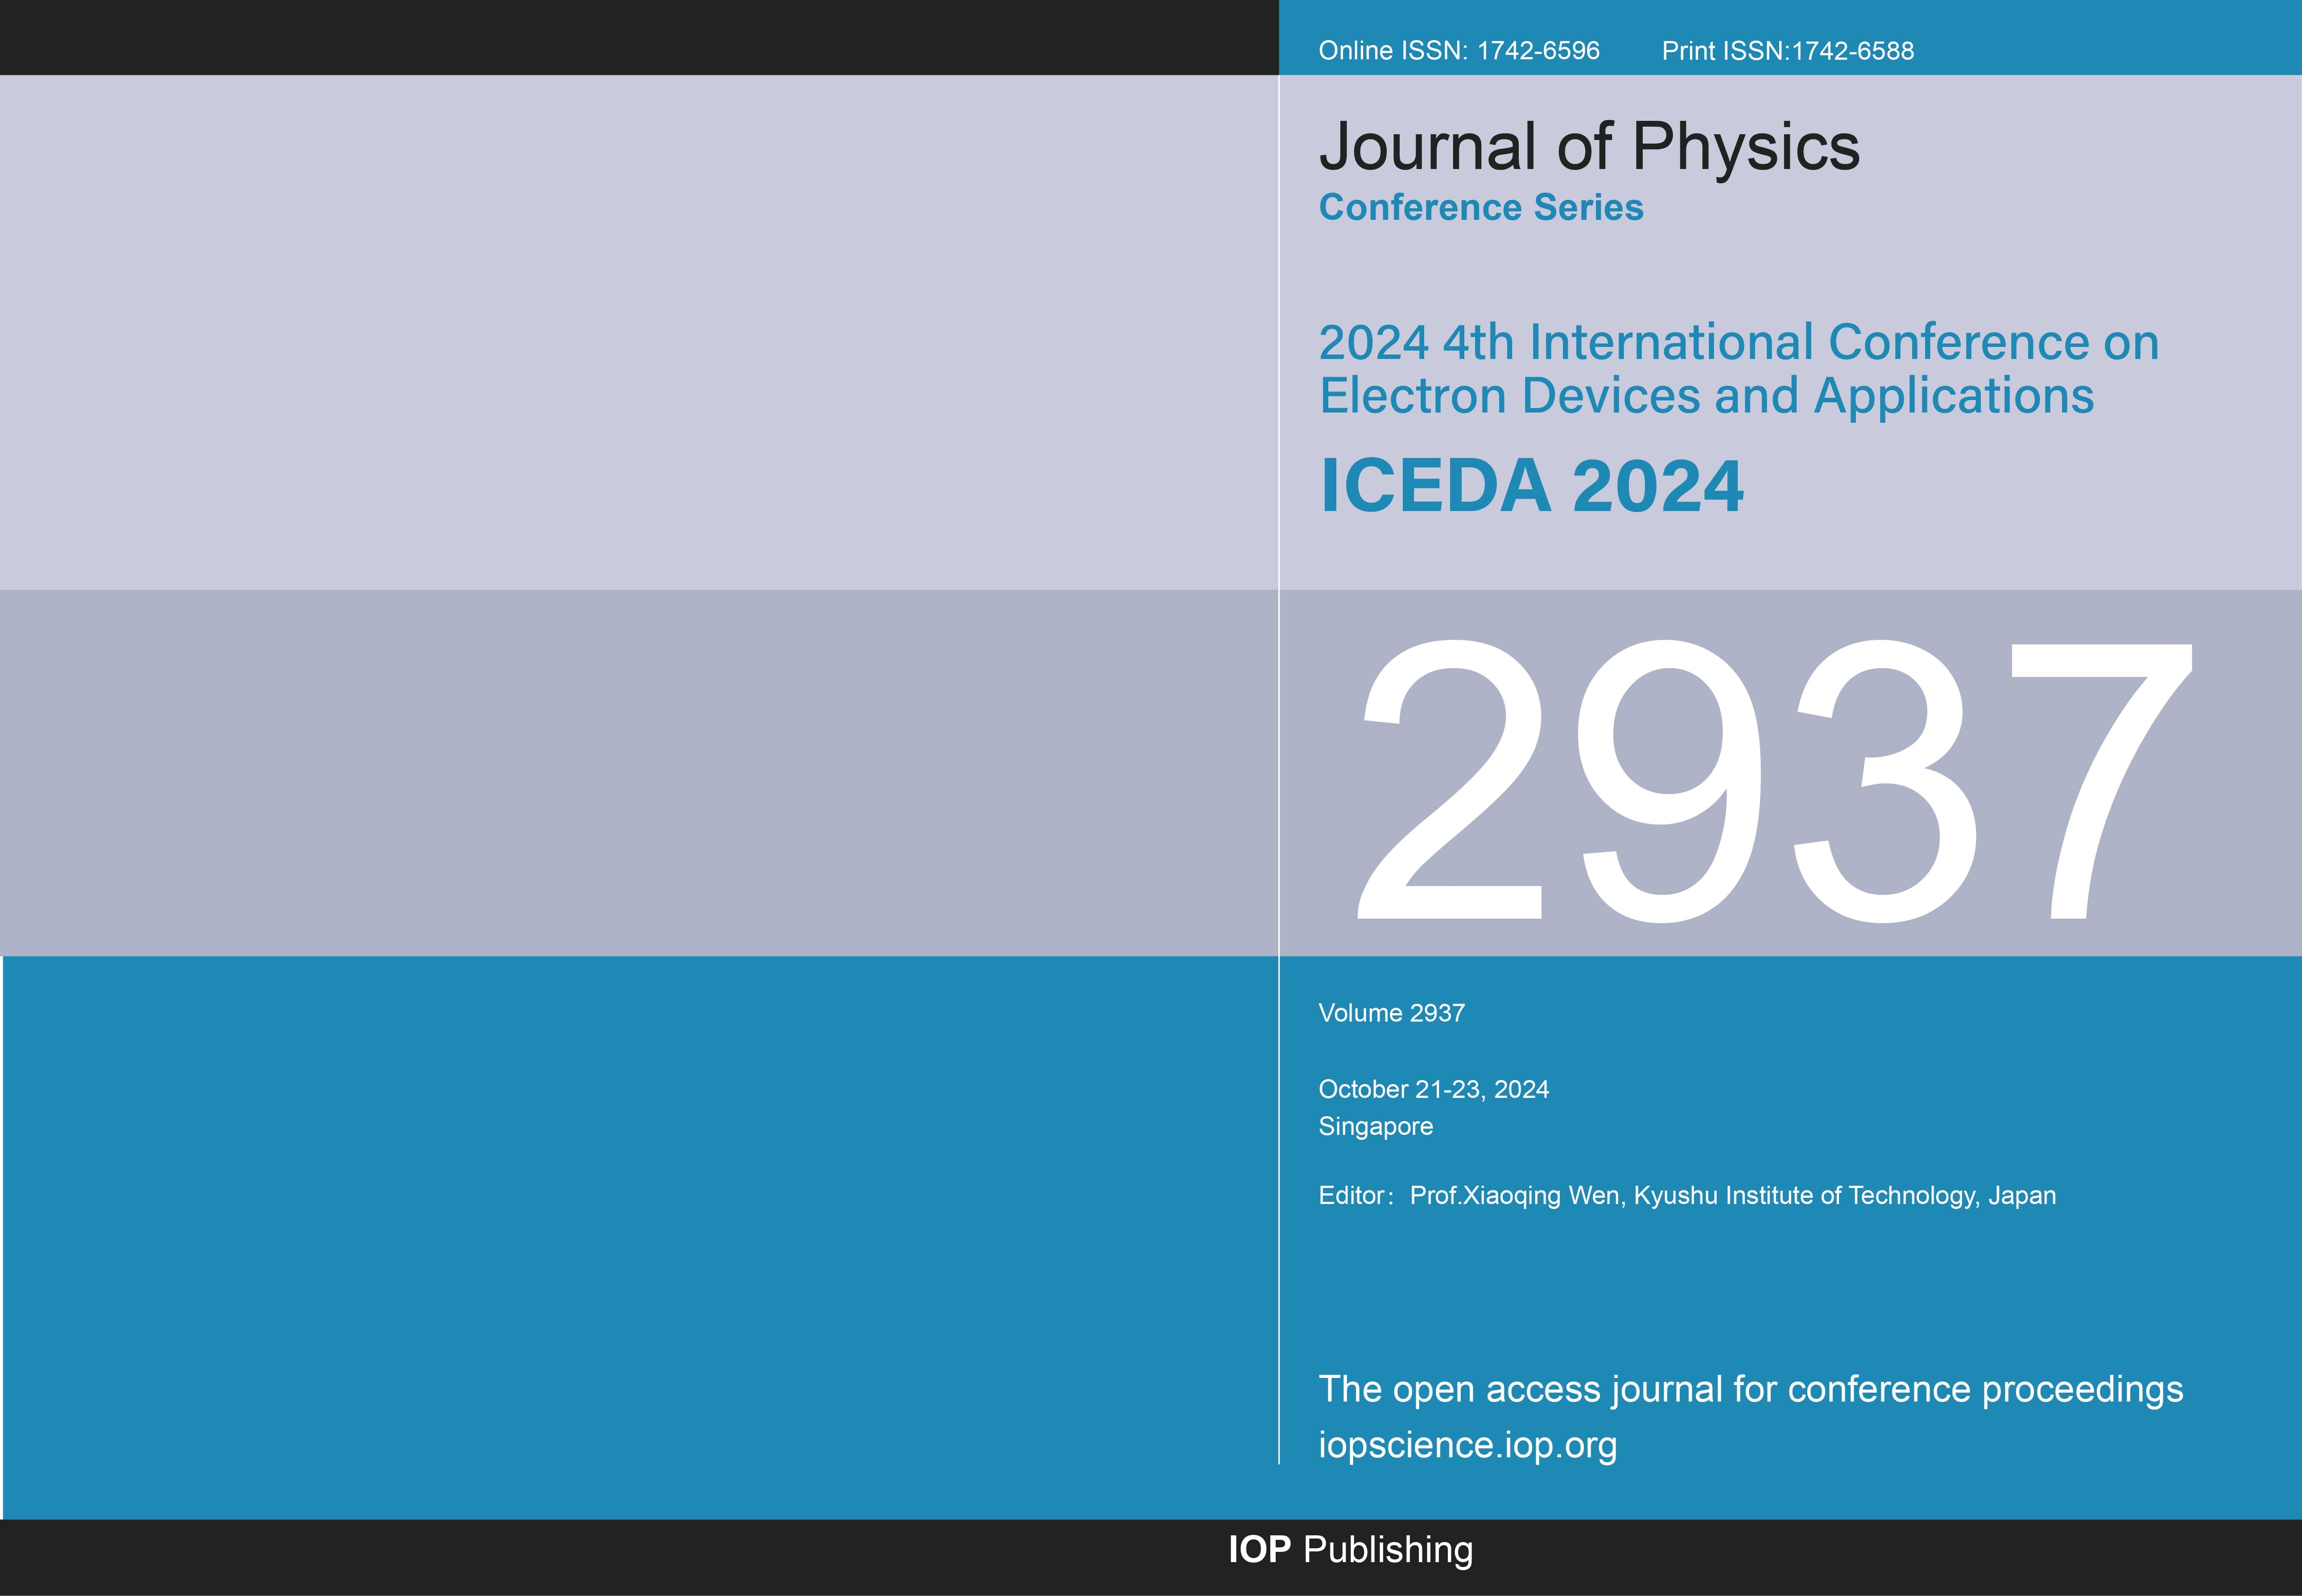Click the Conference Series subtitle

[x=1480, y=207]
